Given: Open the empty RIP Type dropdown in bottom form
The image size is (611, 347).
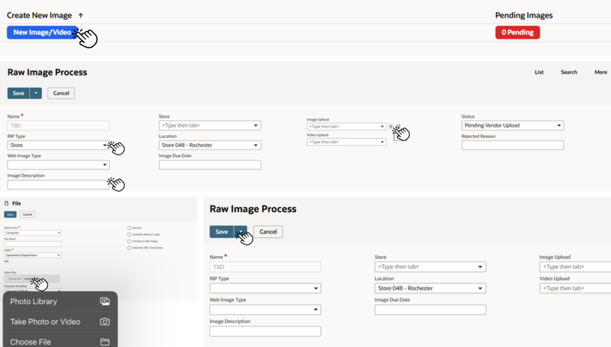Looking at the screenshot, I should tap(266, 288).
